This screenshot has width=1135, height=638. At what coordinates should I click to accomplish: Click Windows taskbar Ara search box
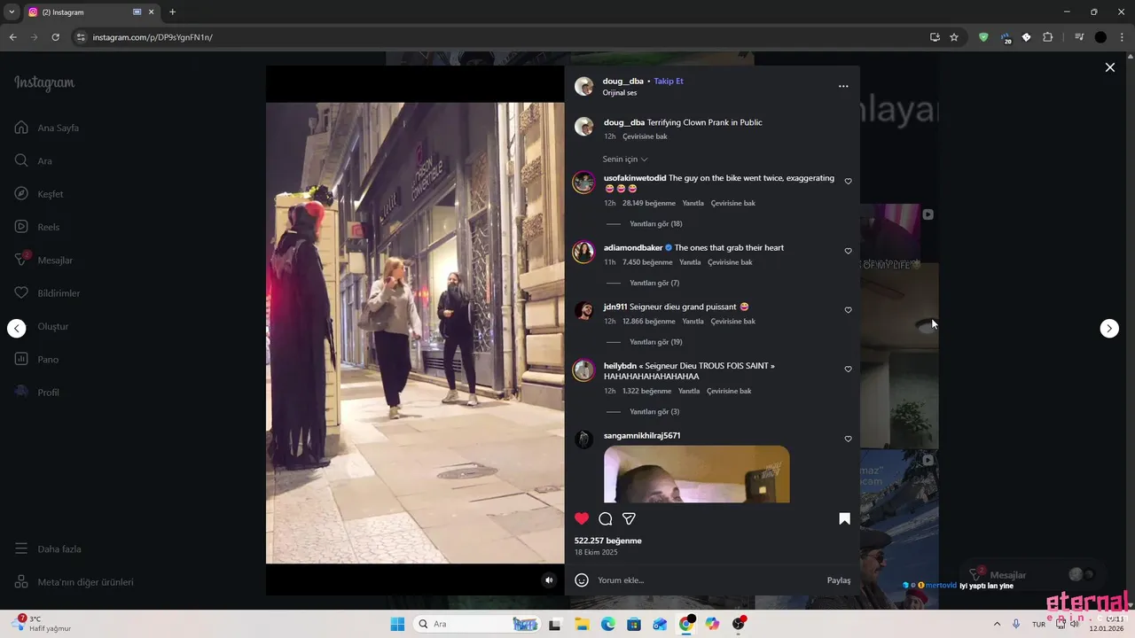478,624
